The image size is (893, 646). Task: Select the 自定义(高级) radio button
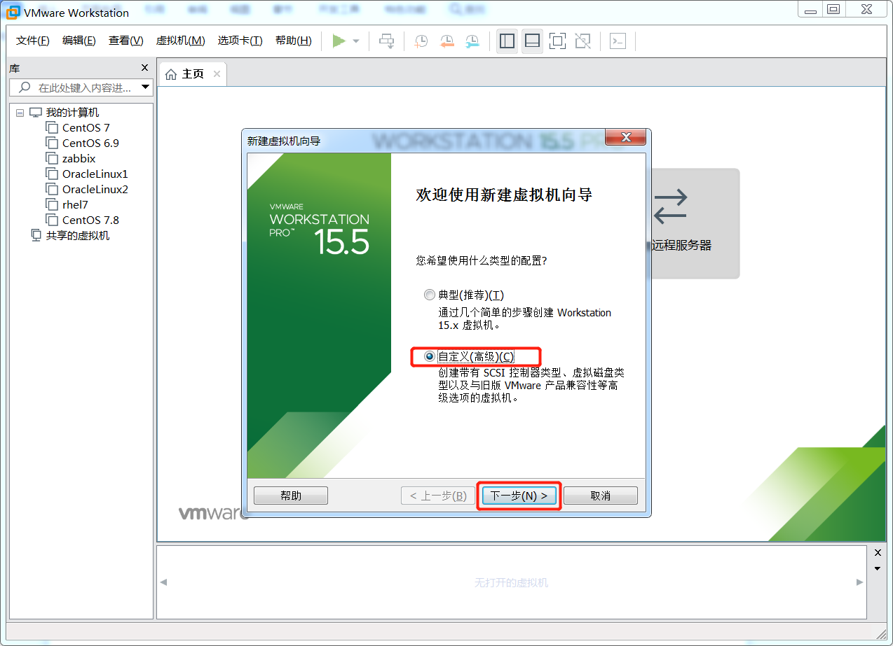(x=430, y=356)
